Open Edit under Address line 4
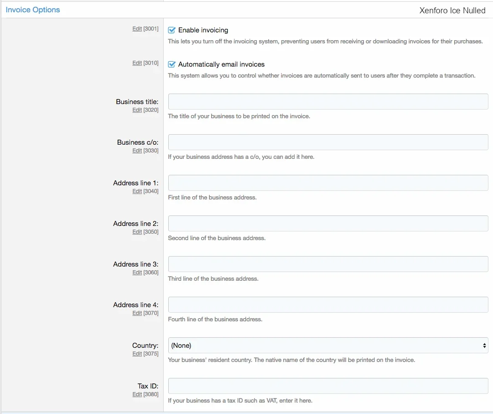Viewport: 493px width, 414px height. coord(137,313)
